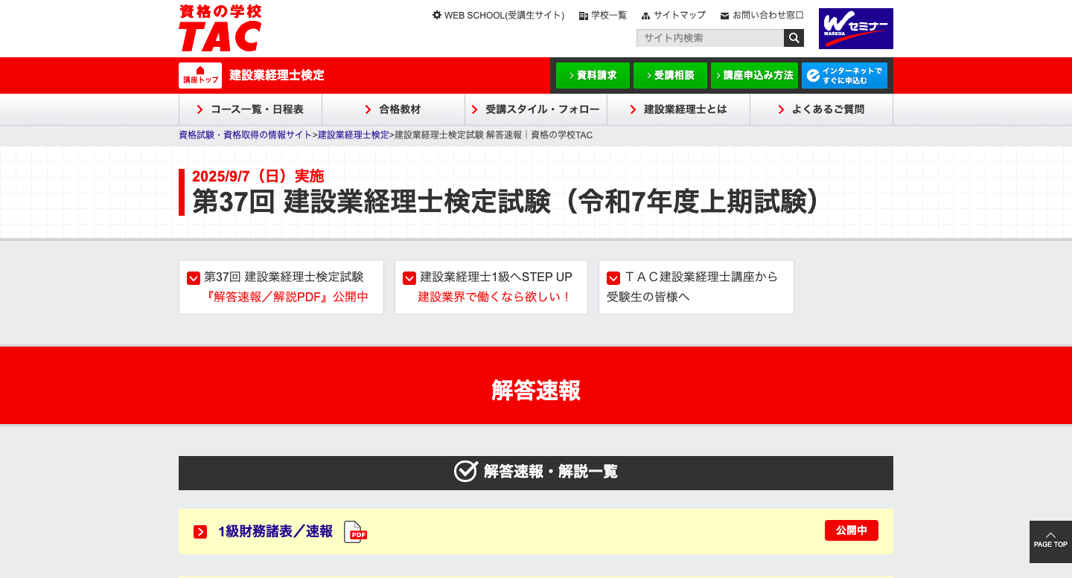Click the blue インターネットですぐに申込む button
Screen dimensions: 1072x578
(844, 75)
